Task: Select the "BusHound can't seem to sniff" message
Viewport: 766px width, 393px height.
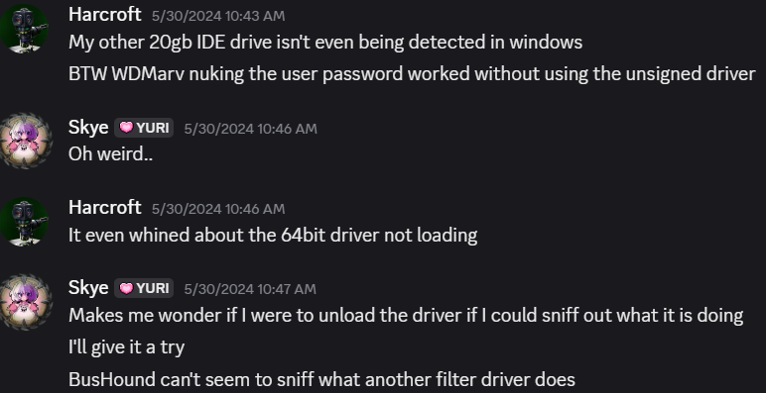Action: coord(321,379)
